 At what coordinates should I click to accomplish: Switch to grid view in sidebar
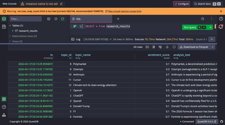click(4, 99)
